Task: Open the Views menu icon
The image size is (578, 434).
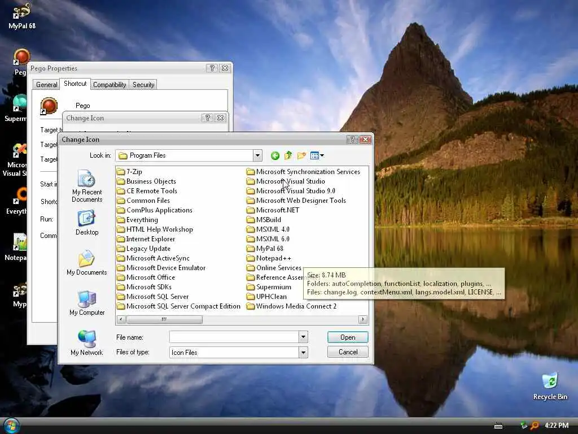Action: point(317,155)
